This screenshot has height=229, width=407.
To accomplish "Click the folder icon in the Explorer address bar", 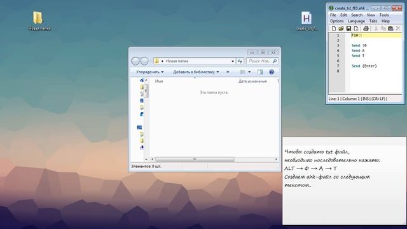I will pyautogui.click(x=156, y=61).
